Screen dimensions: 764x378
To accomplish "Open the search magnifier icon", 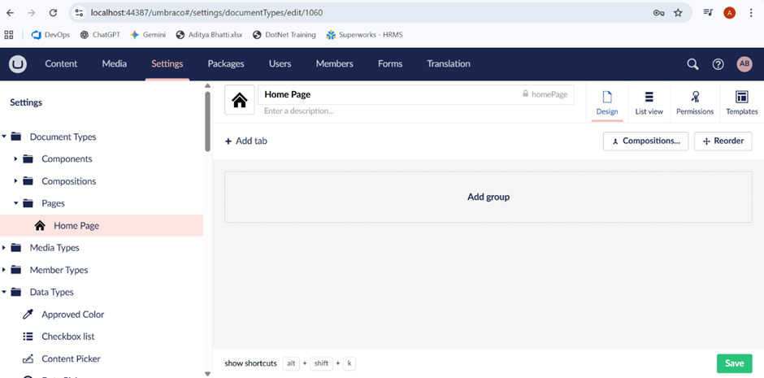I will [692, 64].
